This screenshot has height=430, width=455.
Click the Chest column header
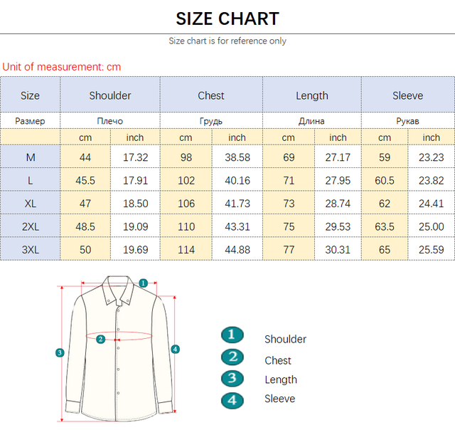211,95
